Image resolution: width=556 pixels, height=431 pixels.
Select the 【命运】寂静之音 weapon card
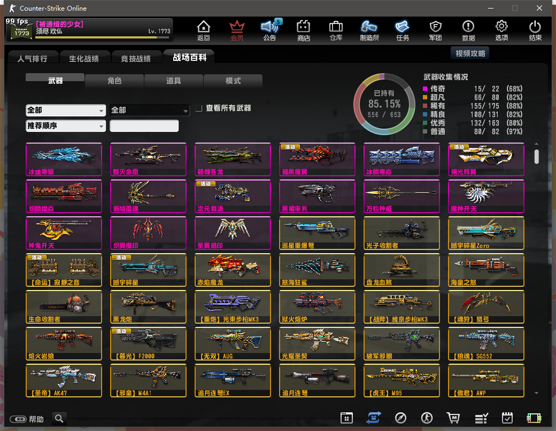[x=64, y=270]
